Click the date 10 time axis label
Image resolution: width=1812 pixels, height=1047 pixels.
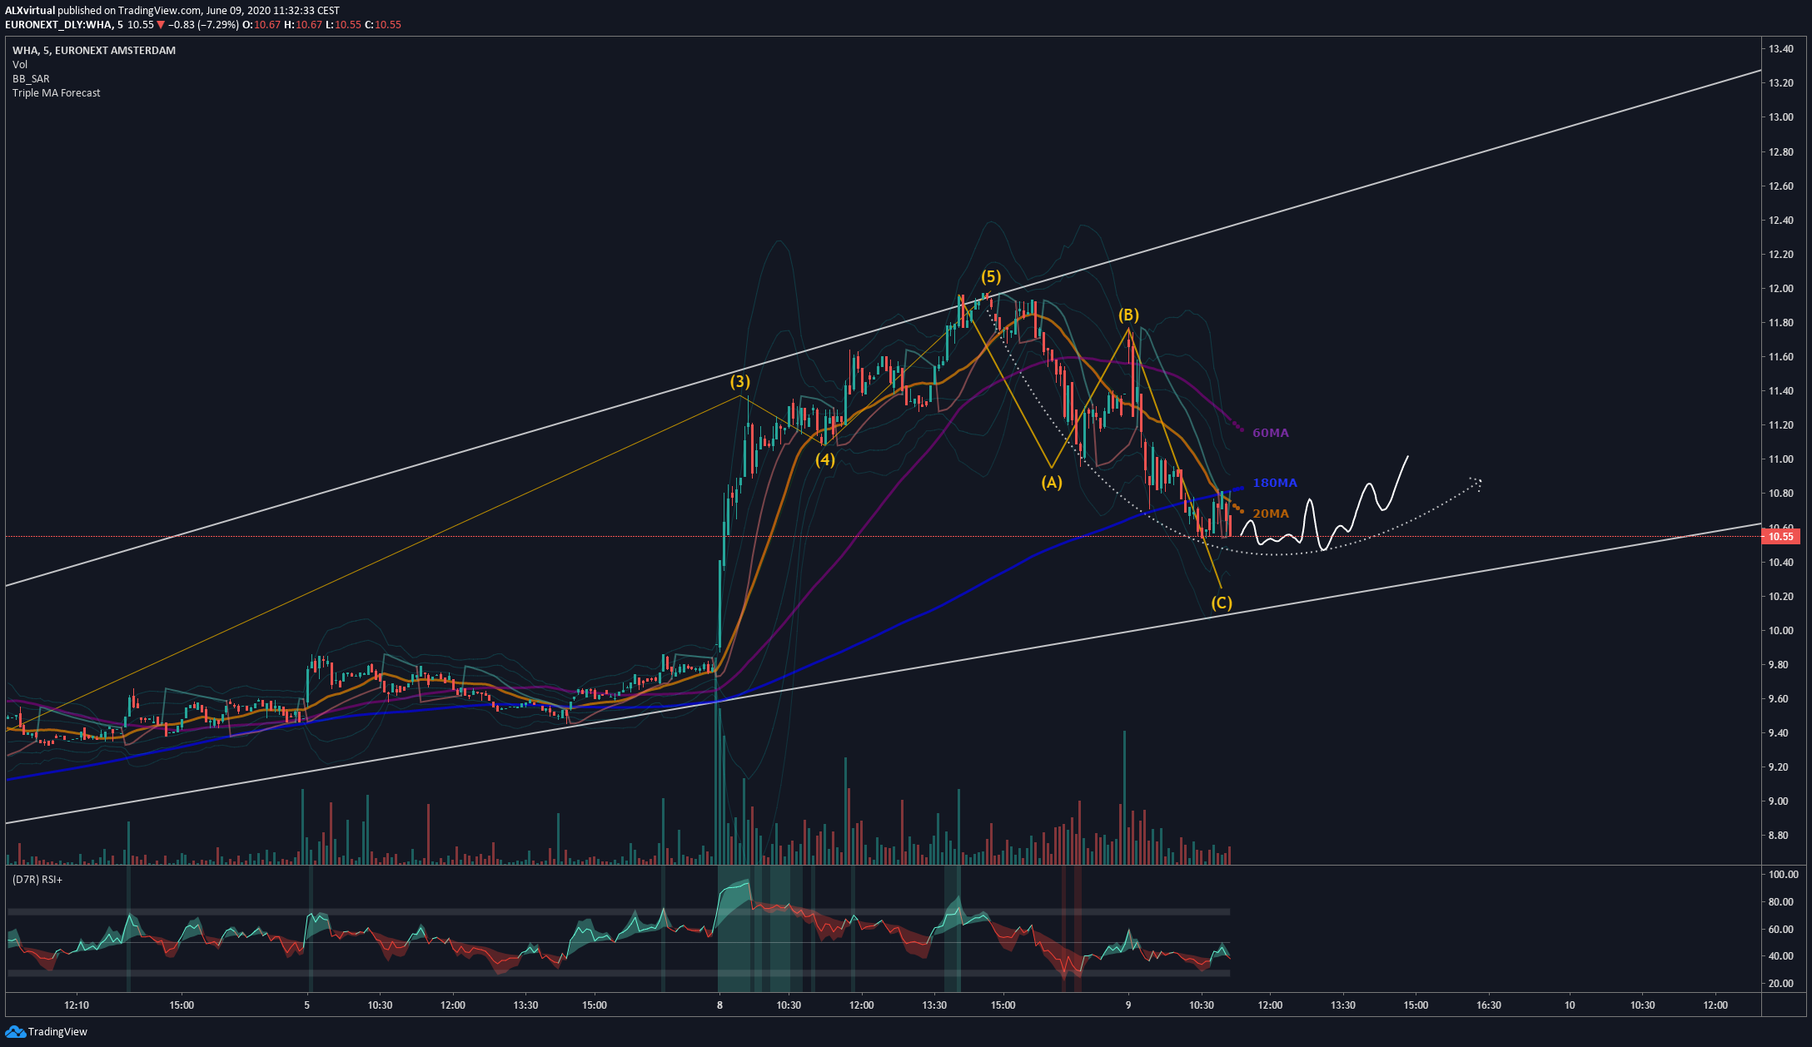coord(1570,1005)
